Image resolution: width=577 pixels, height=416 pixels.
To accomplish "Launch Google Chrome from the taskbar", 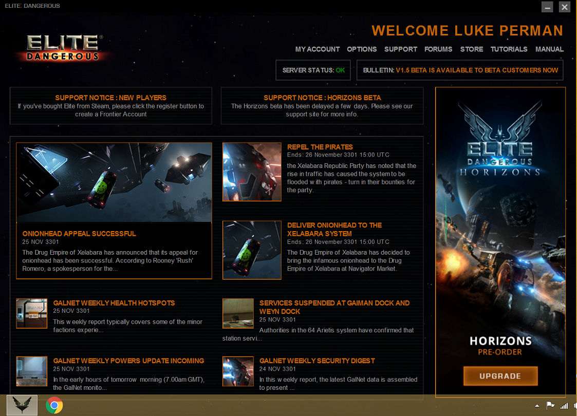I will tap(54, 405).
